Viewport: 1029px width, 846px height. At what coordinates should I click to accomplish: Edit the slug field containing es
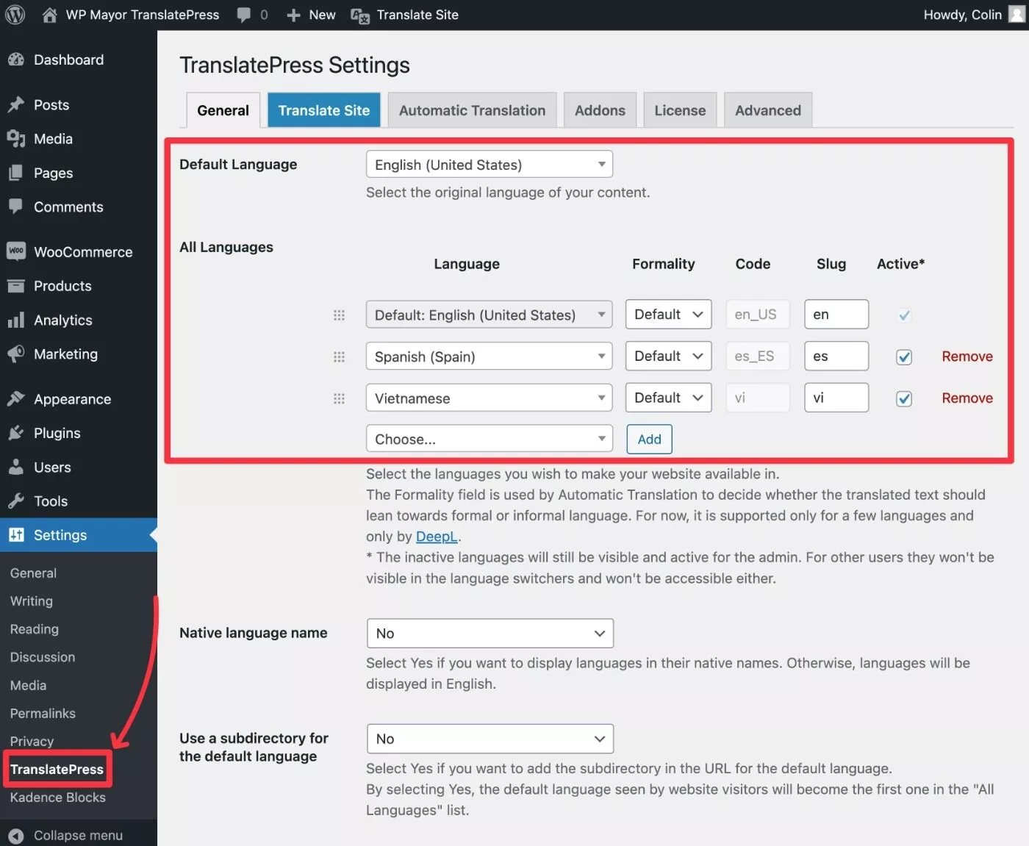[x=836, y=356]
